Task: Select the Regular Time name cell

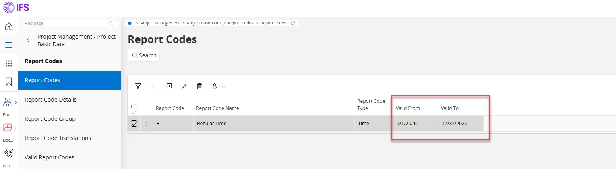Action: click(274, 124)
